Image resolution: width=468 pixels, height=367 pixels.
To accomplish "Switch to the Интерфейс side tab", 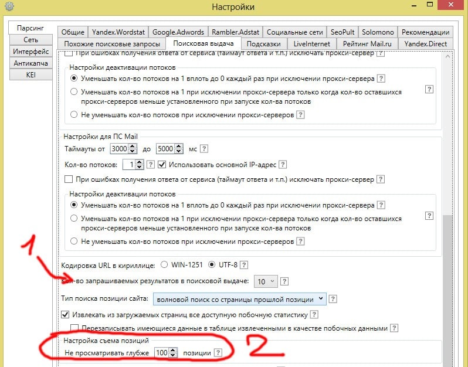I will (x=30, y=52).
